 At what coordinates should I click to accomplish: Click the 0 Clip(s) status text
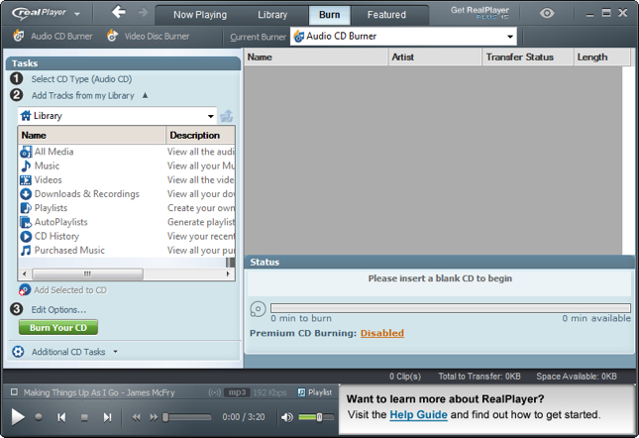[x=404, y=377]
